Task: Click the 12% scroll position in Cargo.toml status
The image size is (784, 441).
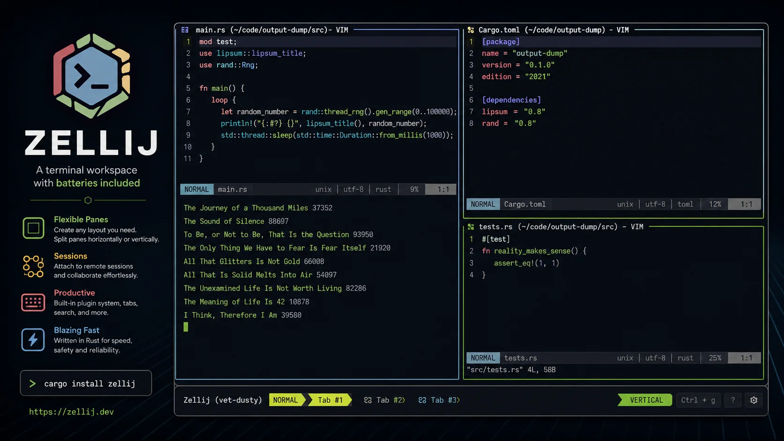Action: [715, 204]
